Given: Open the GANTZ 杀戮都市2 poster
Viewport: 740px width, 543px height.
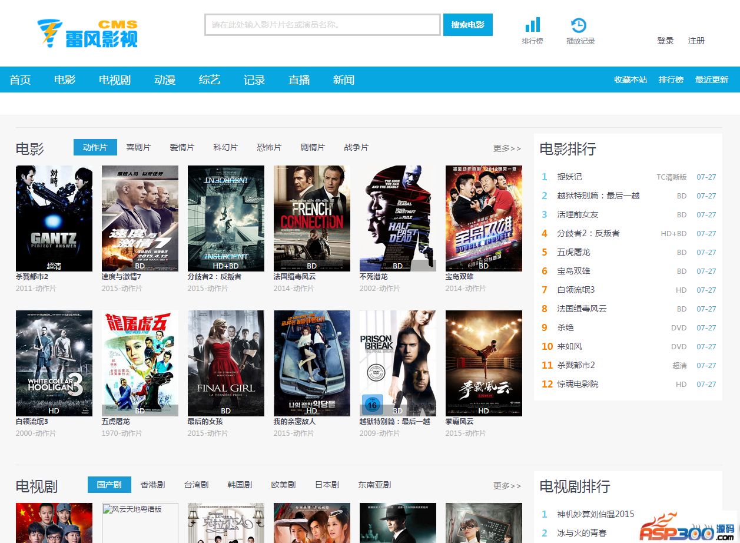Looking at the screenshot, I should [54, 218].
